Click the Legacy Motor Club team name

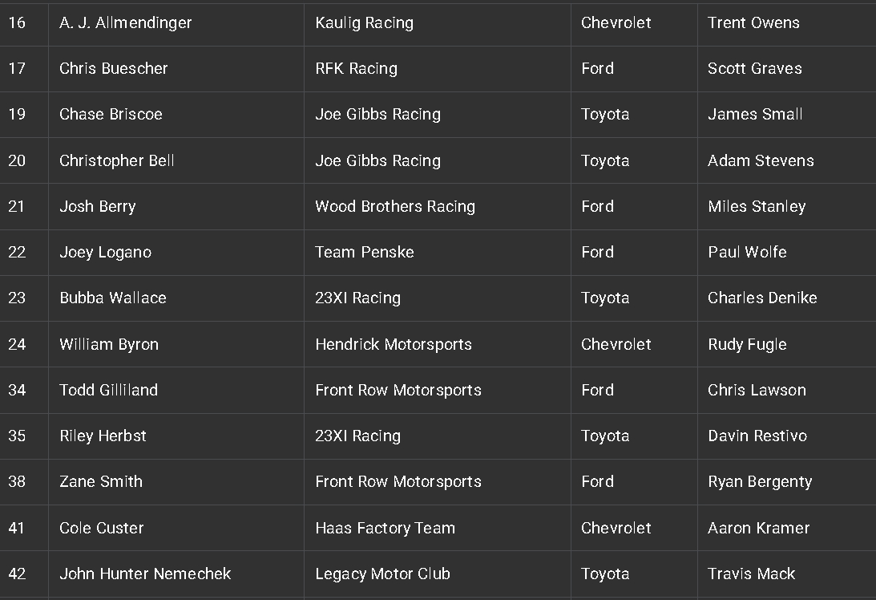tap(383, 574)
